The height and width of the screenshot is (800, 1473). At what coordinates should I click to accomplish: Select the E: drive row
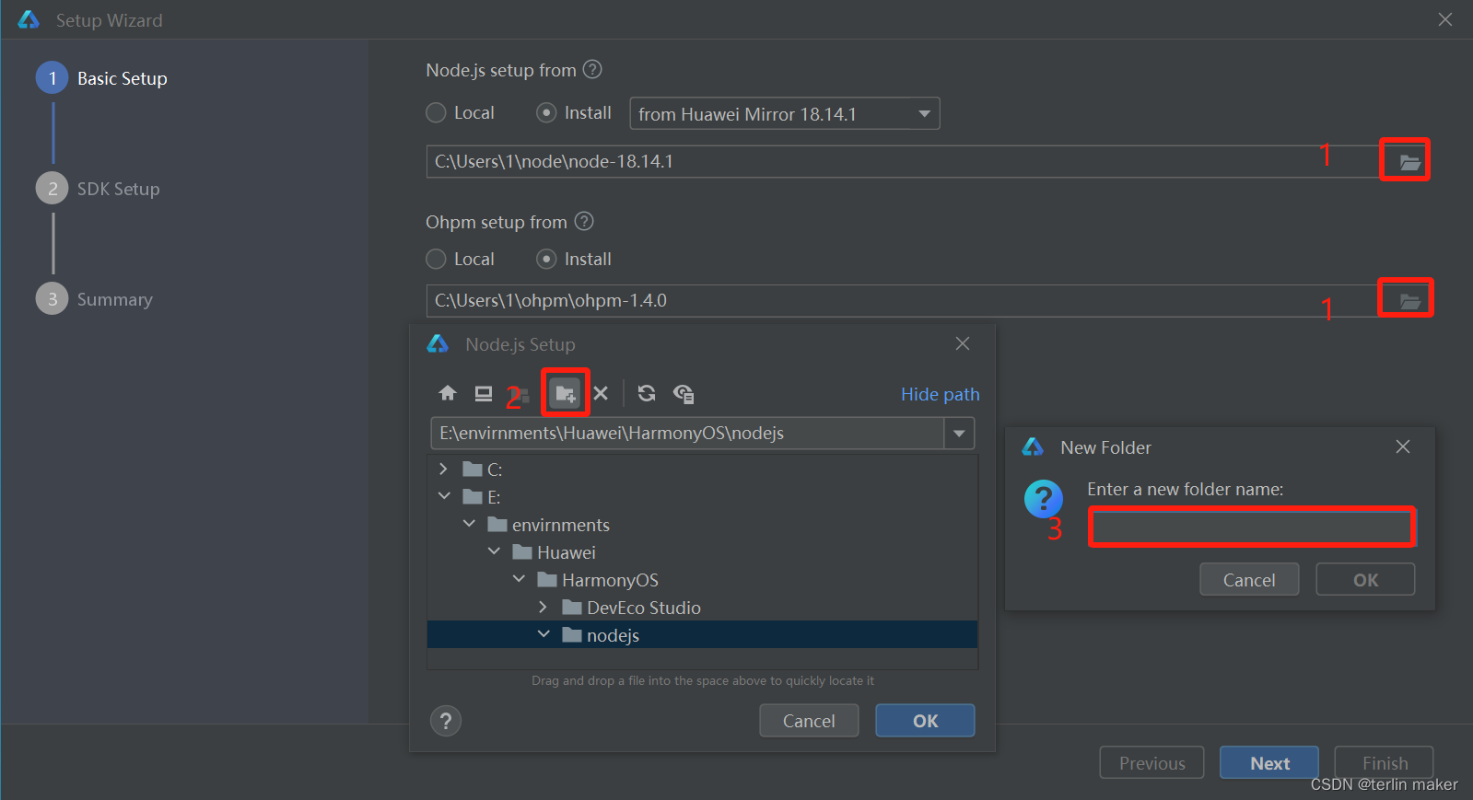702,497
